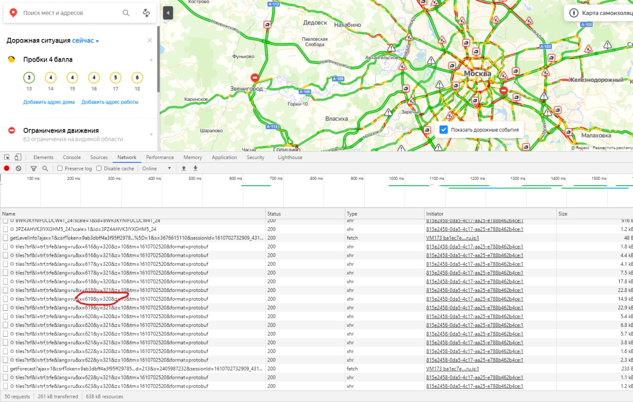Select the 14 o'clock forecast circle
Image resolution: width=633 pixels, height=402 pixels.
coord(50,78)
